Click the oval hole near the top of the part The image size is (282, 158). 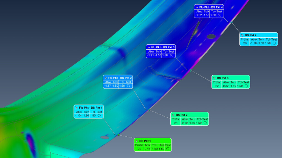(x=211, y=36)
